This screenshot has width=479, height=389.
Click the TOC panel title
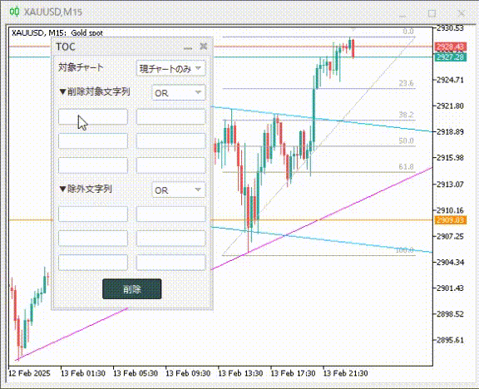66,47
